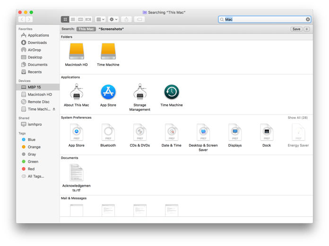Screen dimensions: 329x246
Task: Open the group-by arrange dropdown
Action: [x=100, y=19]
